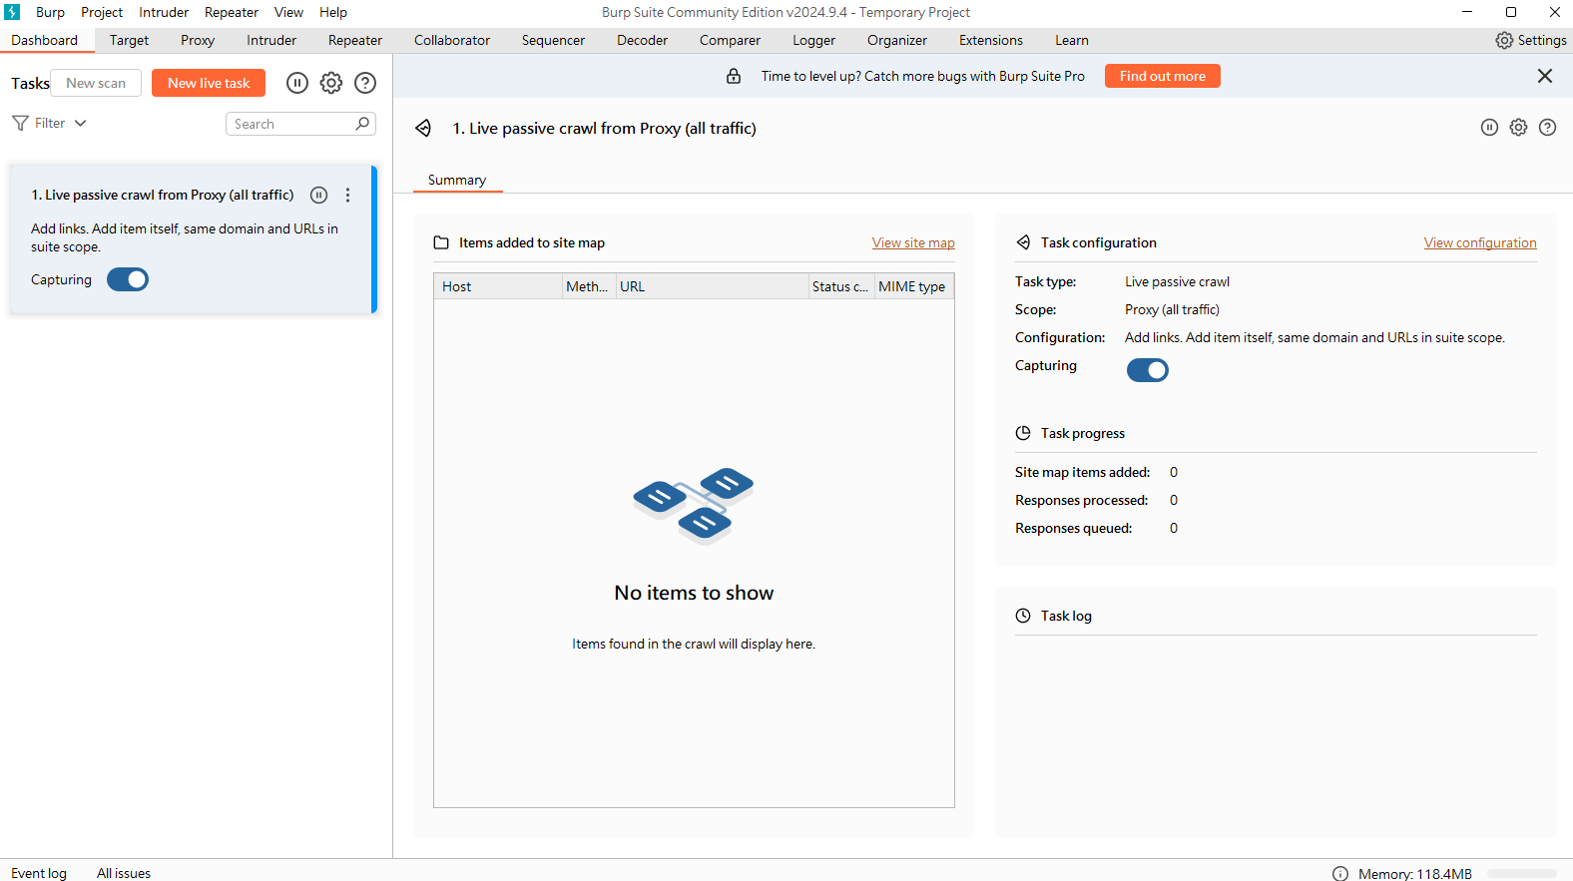1573x881 pixels.
Task: Open the View menu
Action: tap(288, 12)
